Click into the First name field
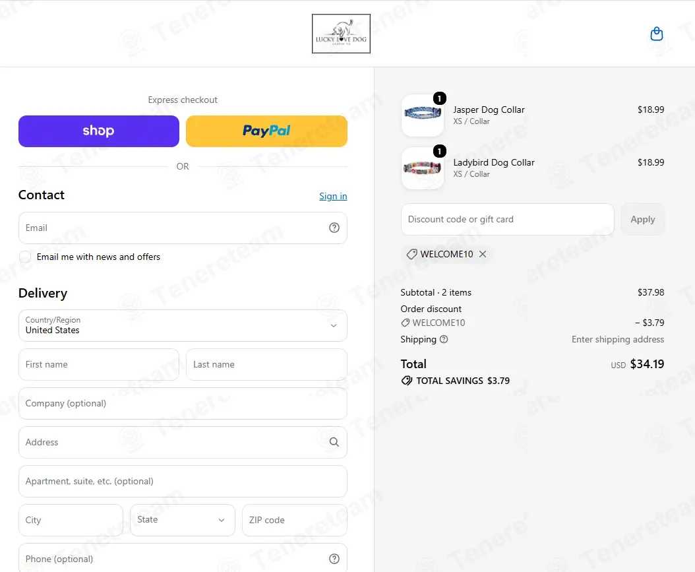Image resolution: width=695 pixels, height=572 pixels. [x=99, y=364]
